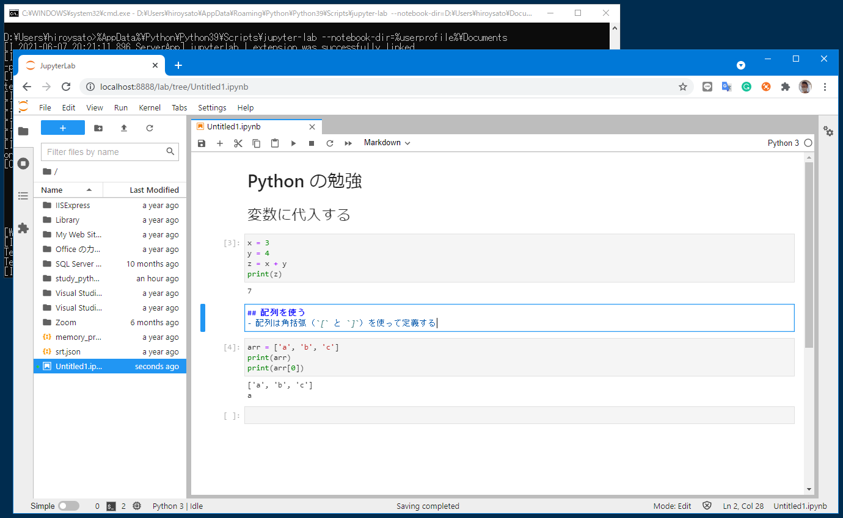Click the filter files search field
Viewport: 843px width, 518px height.
click(104, 151)
